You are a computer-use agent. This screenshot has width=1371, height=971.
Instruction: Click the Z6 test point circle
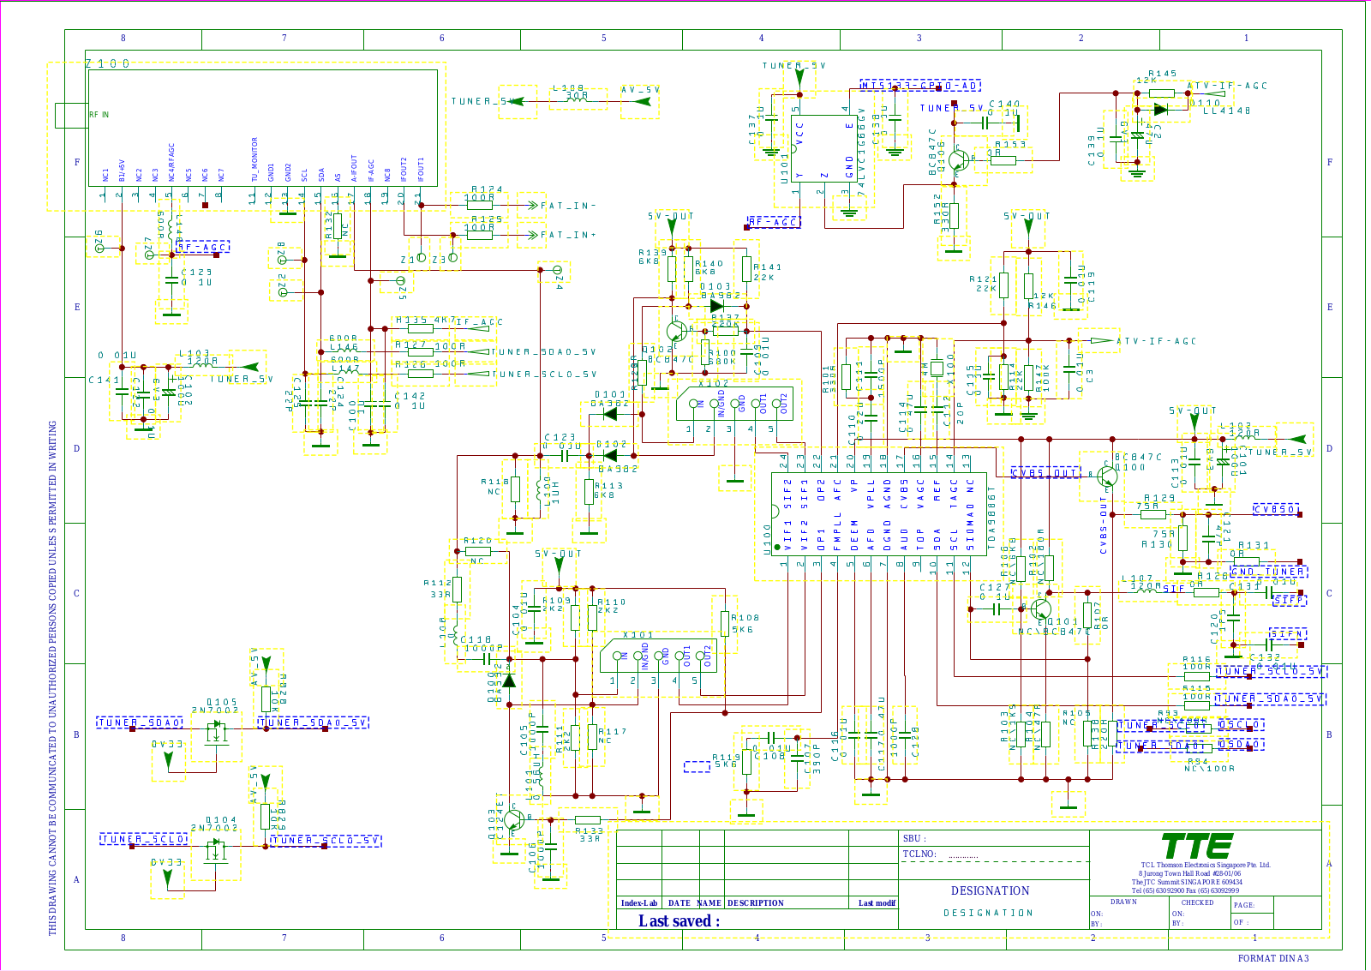pos(99,248)
